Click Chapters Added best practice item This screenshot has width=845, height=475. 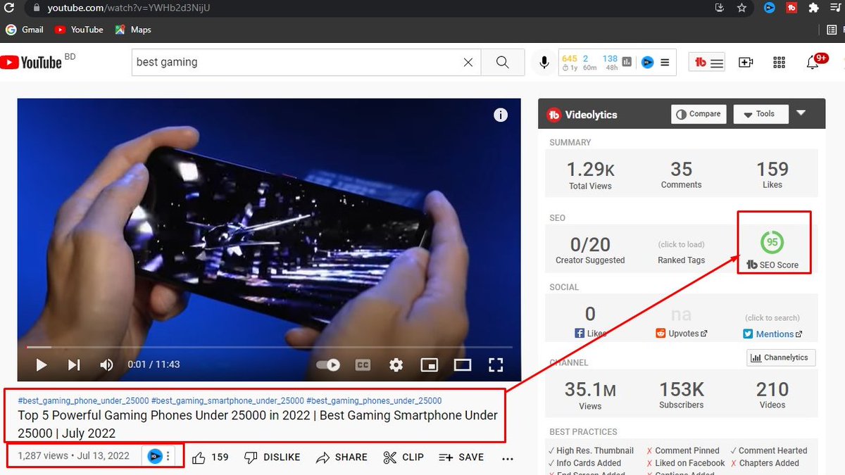click(764, 463)
